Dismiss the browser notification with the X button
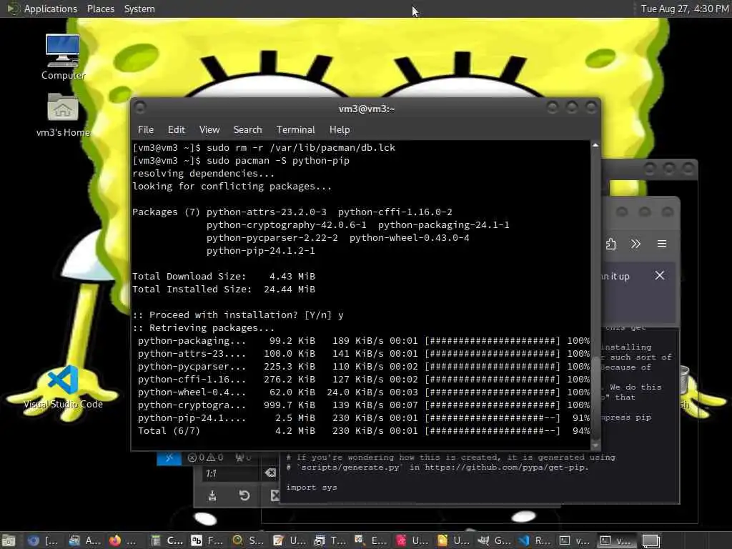Viewport: 732px width, 549px height. pos(659,275)
